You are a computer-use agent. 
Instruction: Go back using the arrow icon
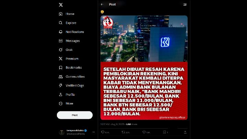coord(102,4)
